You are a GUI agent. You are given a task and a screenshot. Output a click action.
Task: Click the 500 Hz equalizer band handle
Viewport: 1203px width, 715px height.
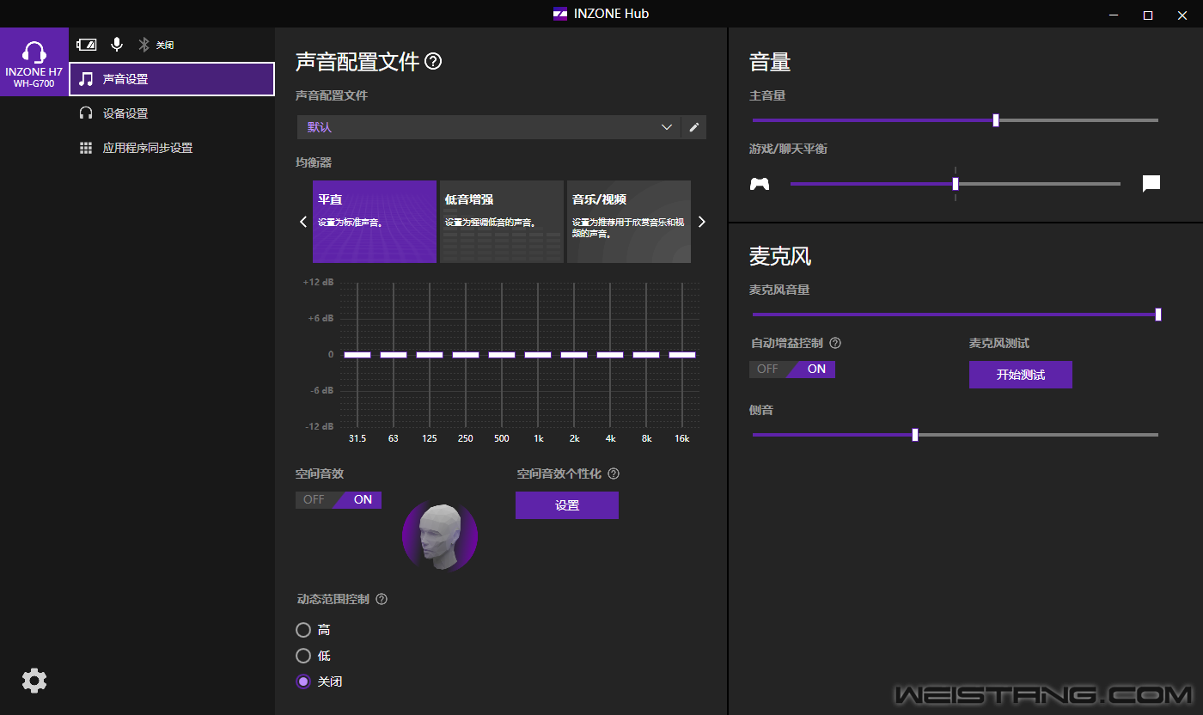502,355
